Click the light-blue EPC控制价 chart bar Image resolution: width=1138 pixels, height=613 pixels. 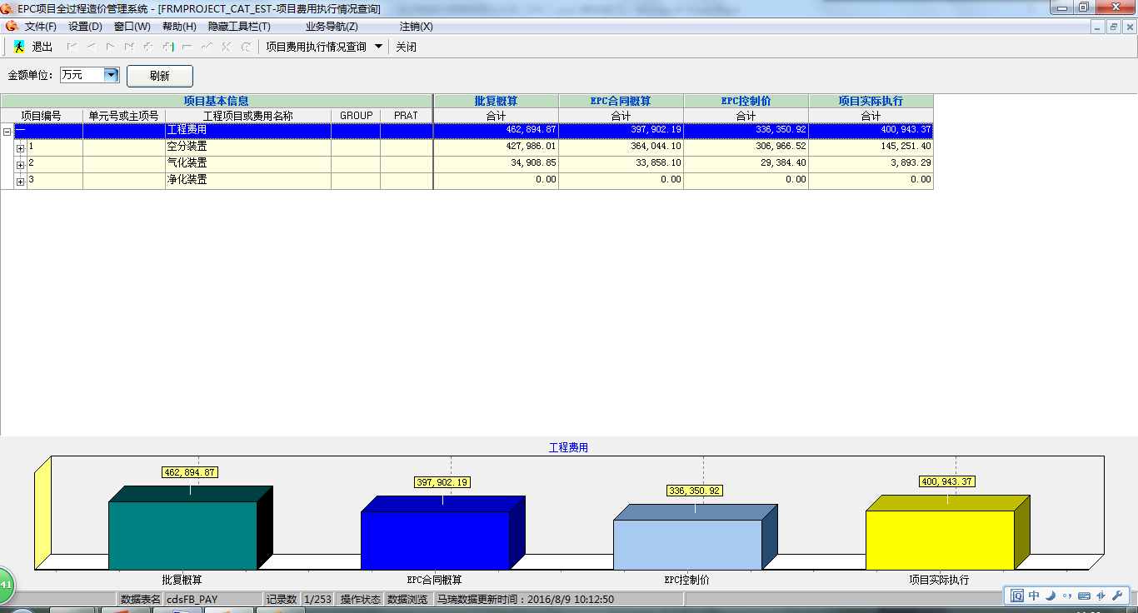687,545
